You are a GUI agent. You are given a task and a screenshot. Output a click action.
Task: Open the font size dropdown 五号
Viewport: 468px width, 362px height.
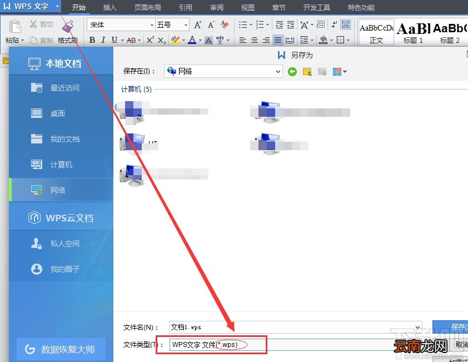pos(186,25)
